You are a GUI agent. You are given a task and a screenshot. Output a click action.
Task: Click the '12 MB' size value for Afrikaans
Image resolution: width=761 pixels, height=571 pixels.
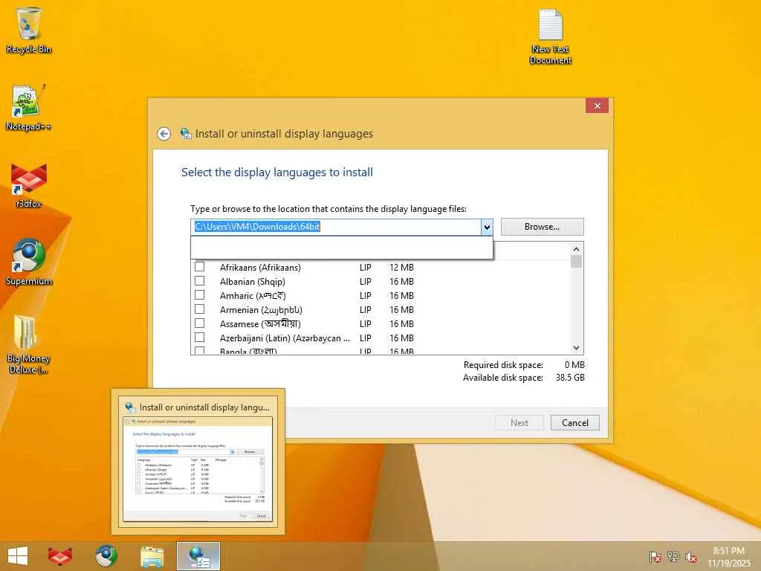(x=402, y=268)
